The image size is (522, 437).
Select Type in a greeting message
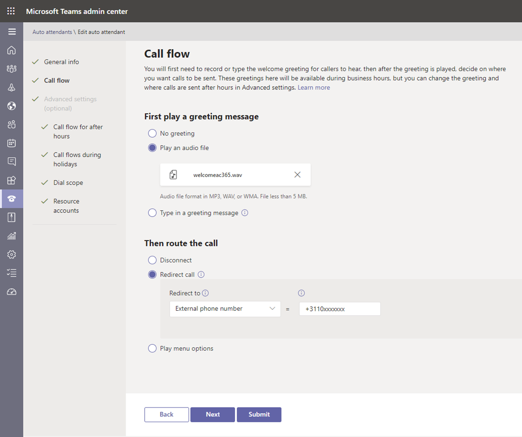tap(152, 213)
